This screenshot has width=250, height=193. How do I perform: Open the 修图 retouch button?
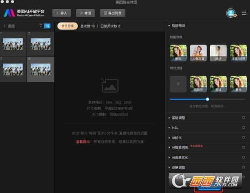pos(85,13)
